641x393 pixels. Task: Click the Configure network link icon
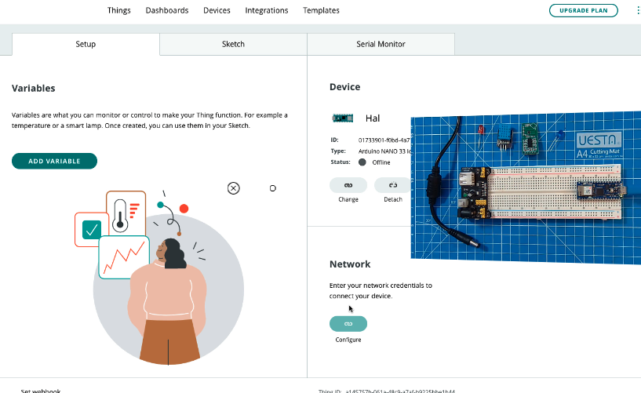[348, 324]
